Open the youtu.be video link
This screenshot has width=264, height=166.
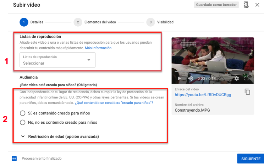(x=203, y=95)
